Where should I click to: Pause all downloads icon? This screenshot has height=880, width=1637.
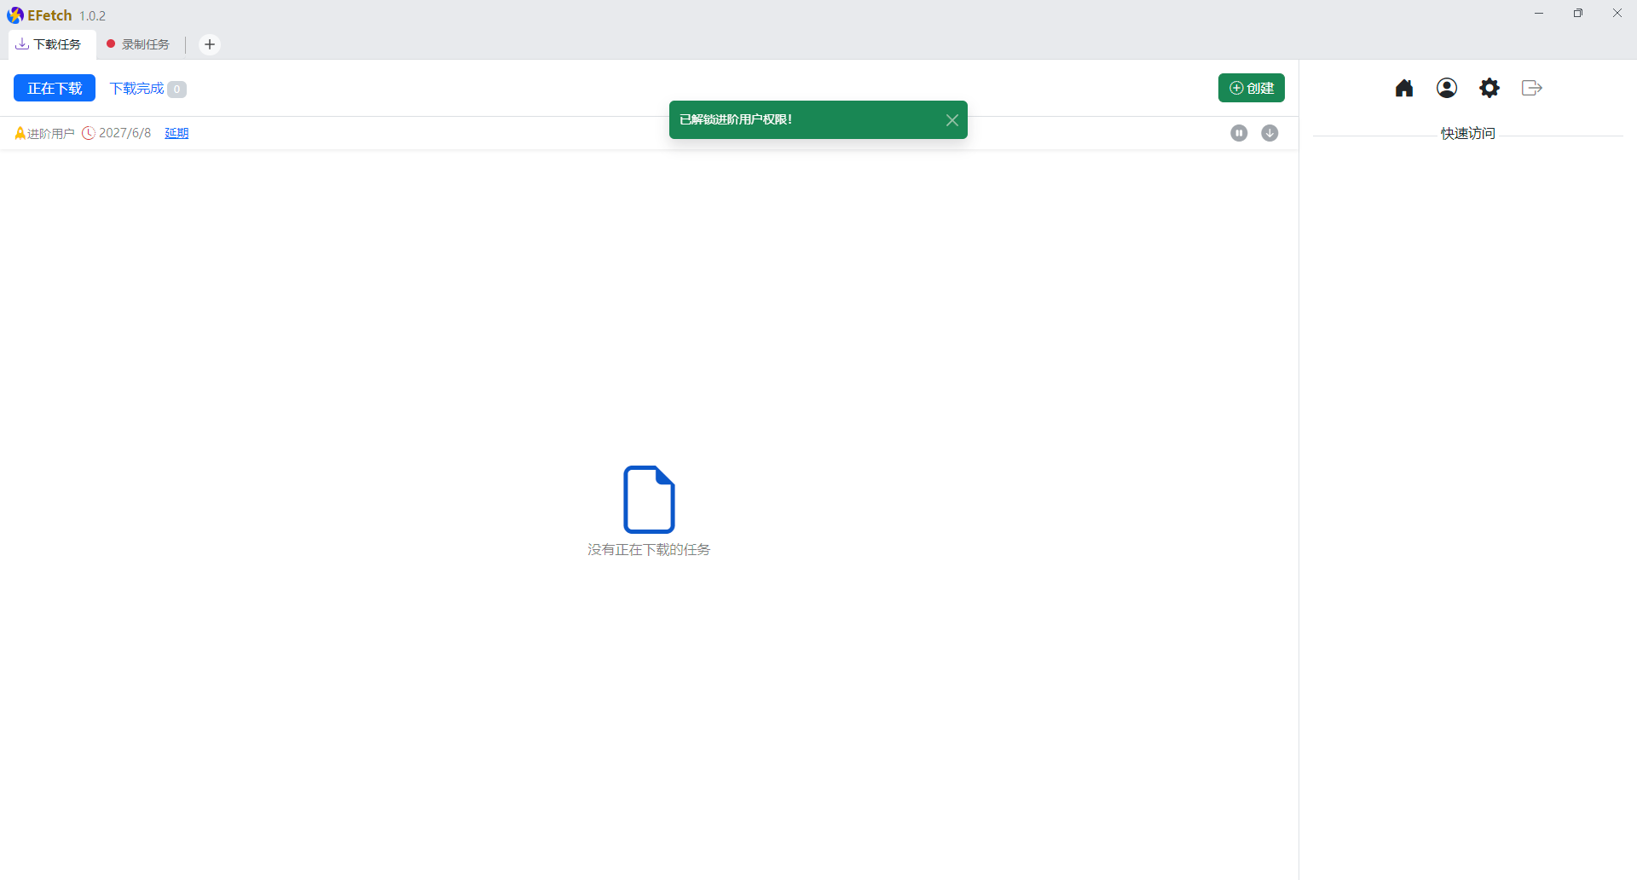[1239, 133]
